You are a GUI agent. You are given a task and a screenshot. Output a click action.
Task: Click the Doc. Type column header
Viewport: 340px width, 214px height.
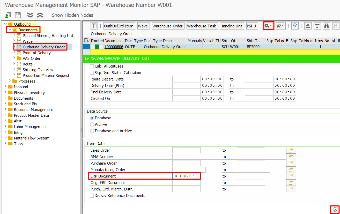134,41
